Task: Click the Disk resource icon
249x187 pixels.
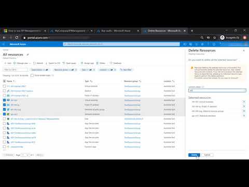Action: coord(8,119)
